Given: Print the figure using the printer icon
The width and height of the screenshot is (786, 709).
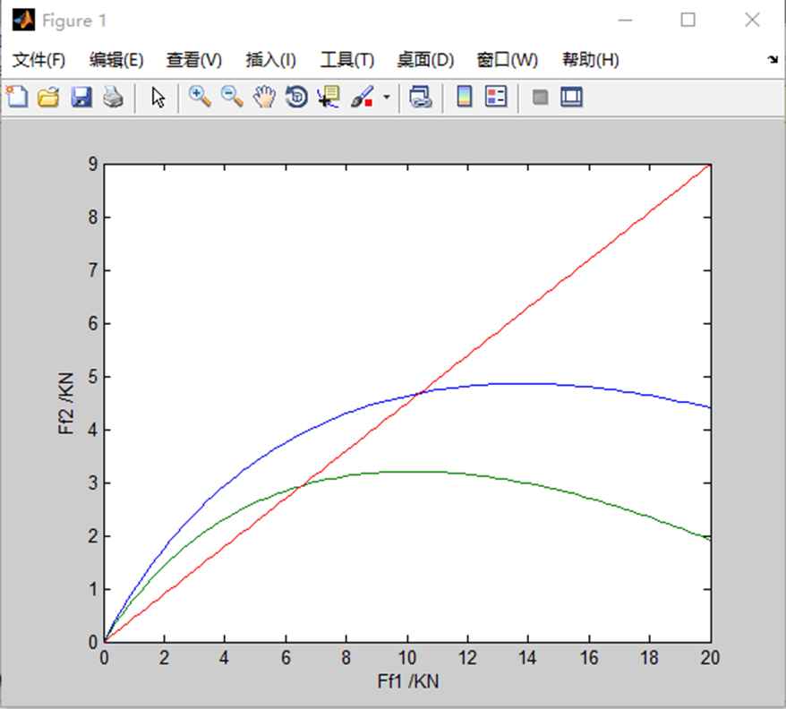Looking at the screenshot, I should click(114, 97).
